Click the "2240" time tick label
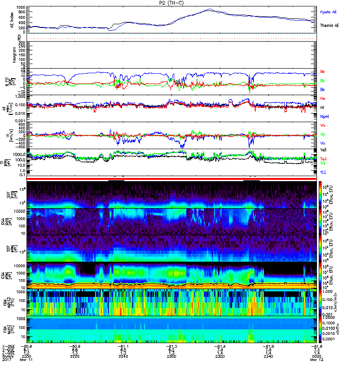Image resolution: width=343 pixels, height=366 pixels. click(123, 357)
